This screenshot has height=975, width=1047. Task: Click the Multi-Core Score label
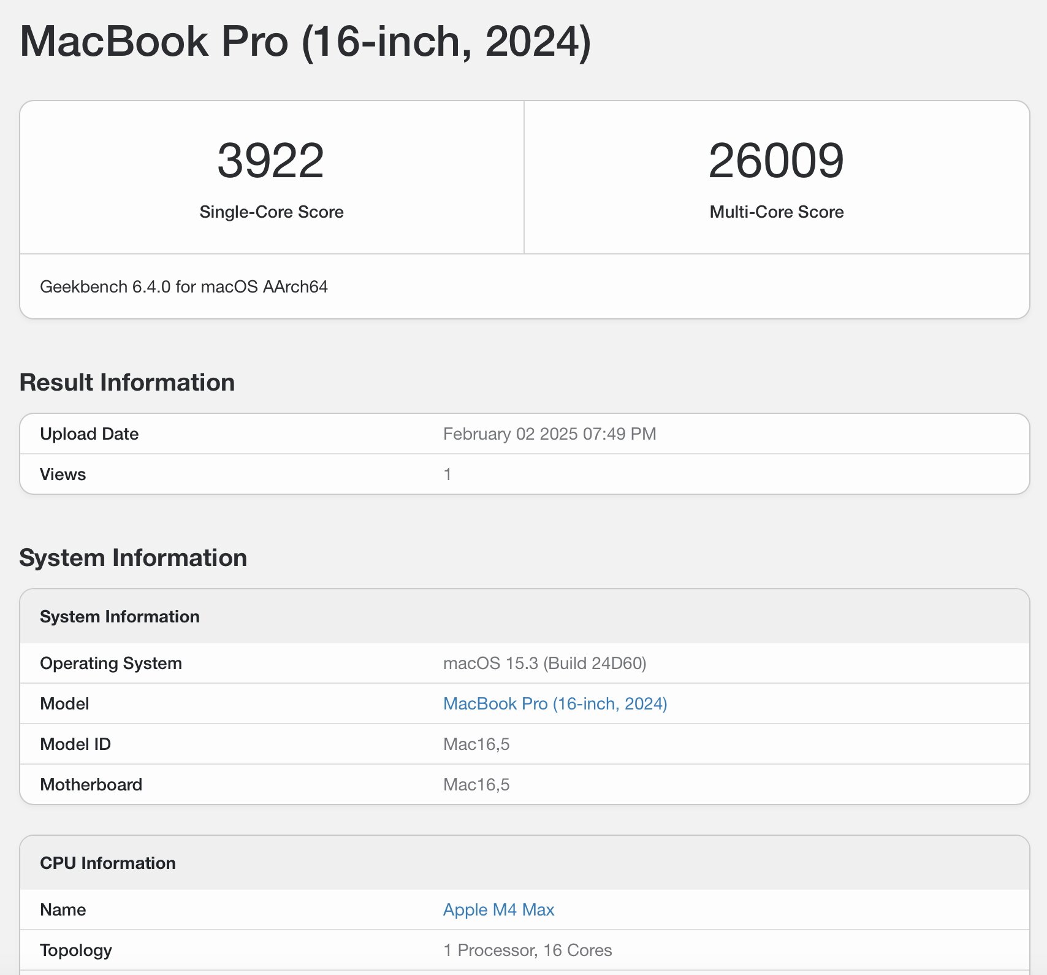coord(776,212)
